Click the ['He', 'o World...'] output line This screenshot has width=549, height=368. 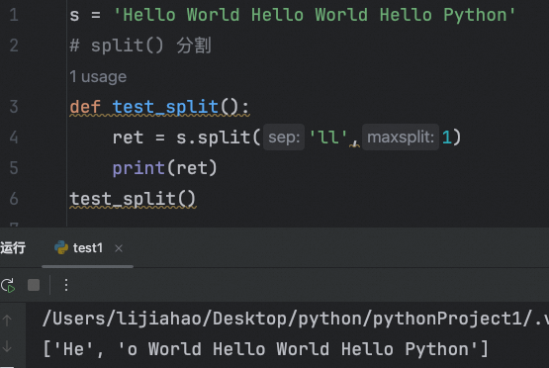[265, 349]
